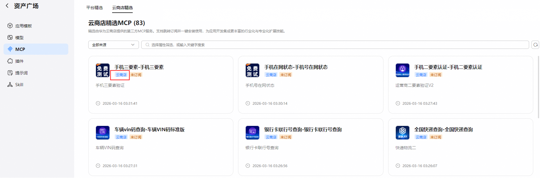Click the MCP sidebar icon
The height and width of the screenshot is (178, 540).
tap(10, 49)
